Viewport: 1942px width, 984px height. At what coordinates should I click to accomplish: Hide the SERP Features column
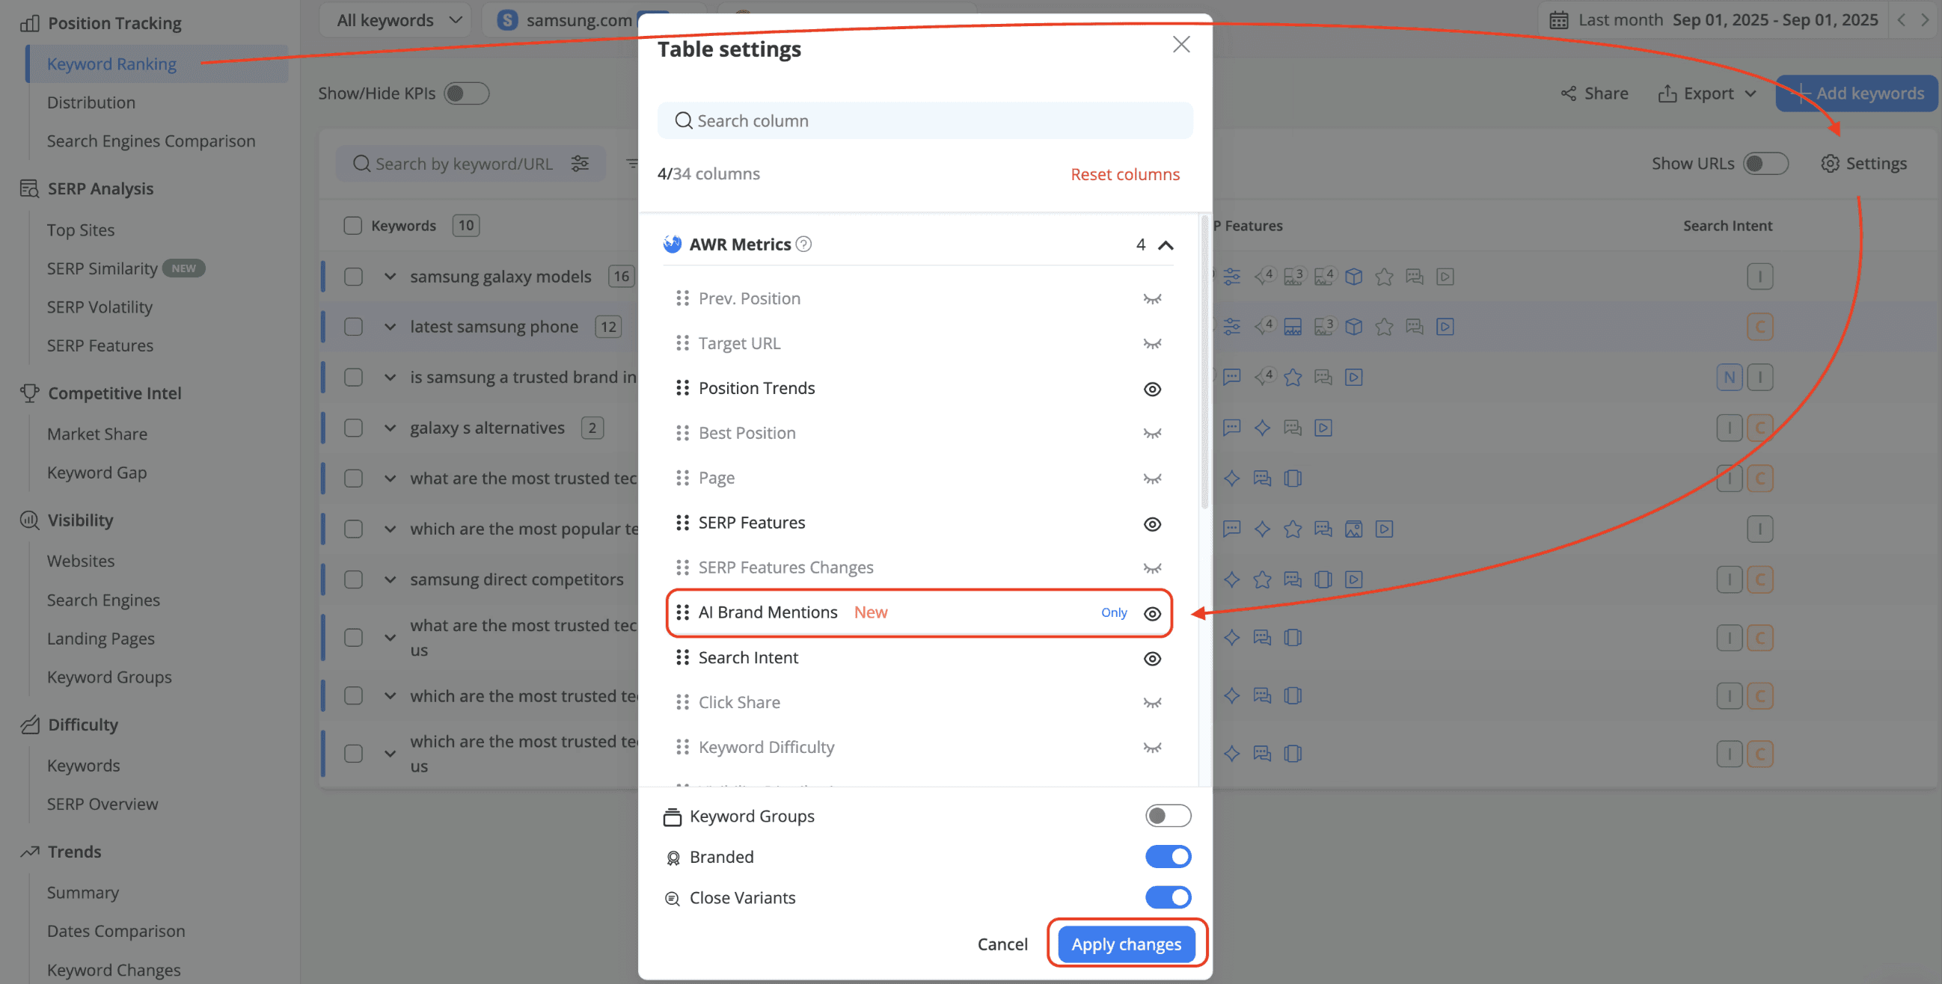[1152, 523]
